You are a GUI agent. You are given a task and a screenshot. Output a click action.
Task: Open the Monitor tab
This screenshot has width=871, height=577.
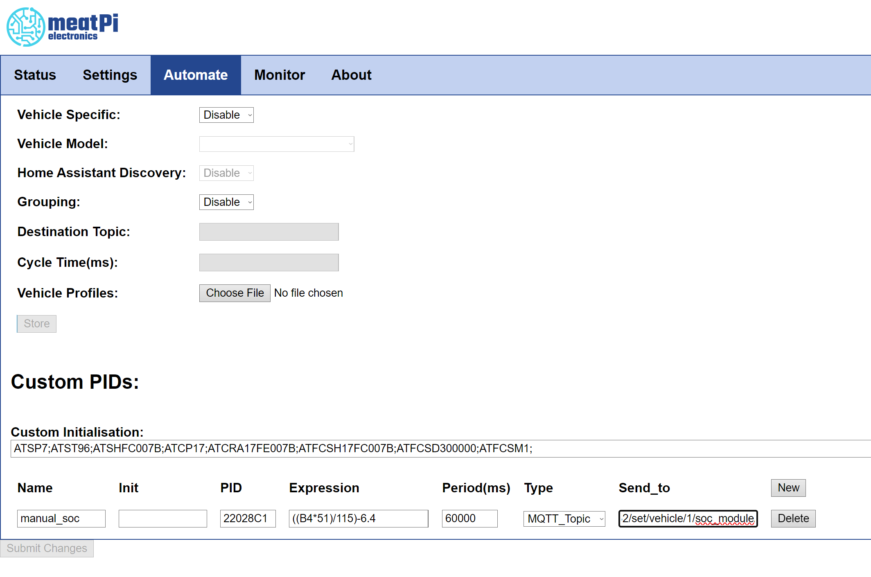[x=280, y=75]
